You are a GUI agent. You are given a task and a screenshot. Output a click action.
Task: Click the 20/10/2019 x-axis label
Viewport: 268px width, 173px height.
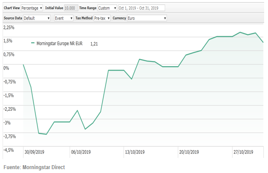click(x=189, y=152)
